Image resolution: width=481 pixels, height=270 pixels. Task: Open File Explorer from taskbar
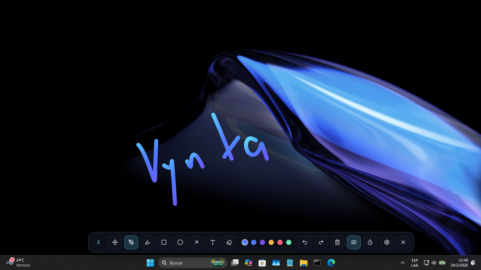point(304,263)
